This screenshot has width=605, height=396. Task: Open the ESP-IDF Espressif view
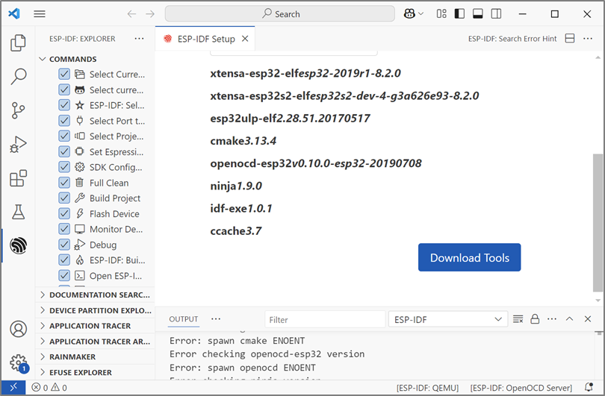coord(18,245)
